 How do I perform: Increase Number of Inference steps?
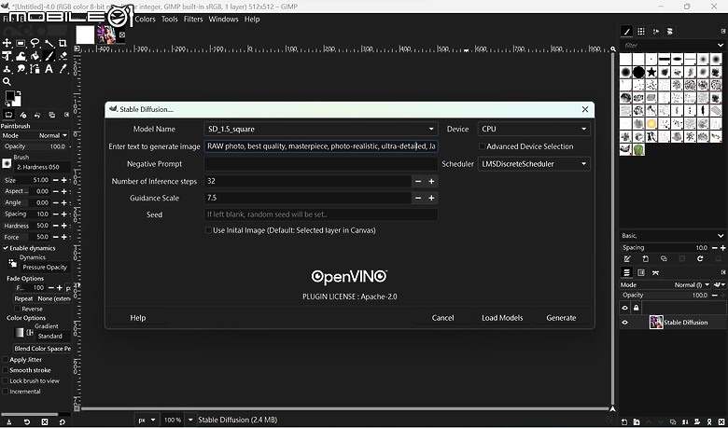coord(431,181)
